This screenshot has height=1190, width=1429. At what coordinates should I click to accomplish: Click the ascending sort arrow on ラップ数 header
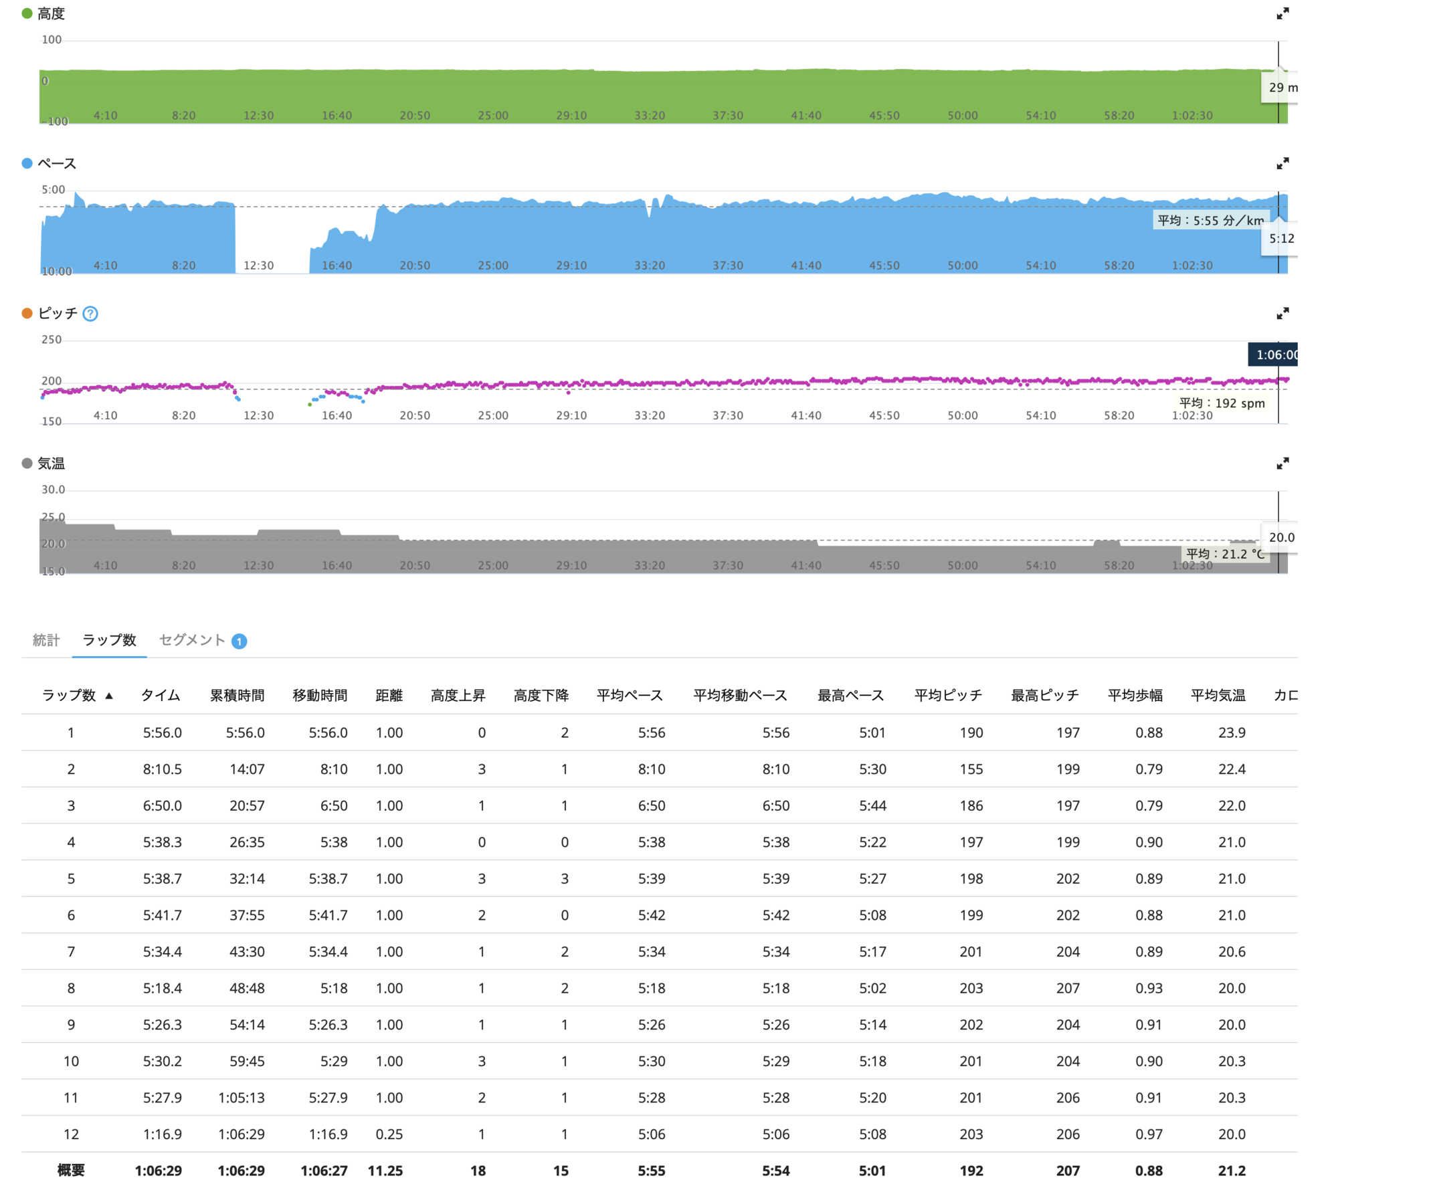pyautogui.click(x=109, y=696)
